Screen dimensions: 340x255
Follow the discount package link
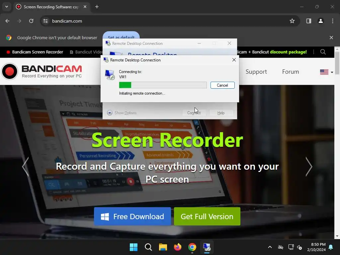pos(288,52)
